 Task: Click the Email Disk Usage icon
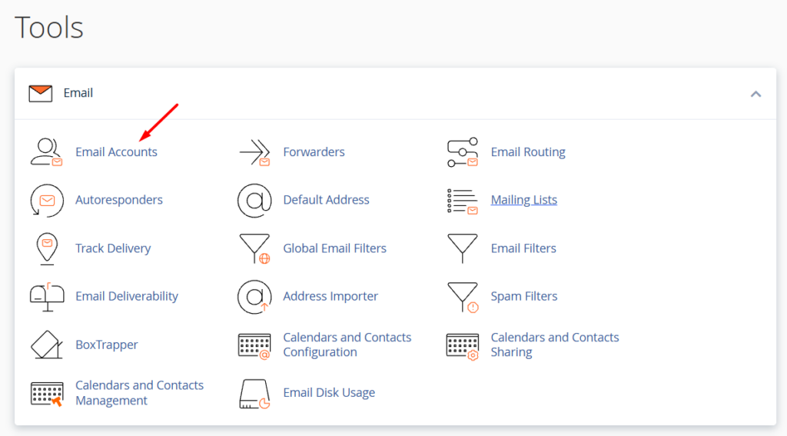pos(254,394)
